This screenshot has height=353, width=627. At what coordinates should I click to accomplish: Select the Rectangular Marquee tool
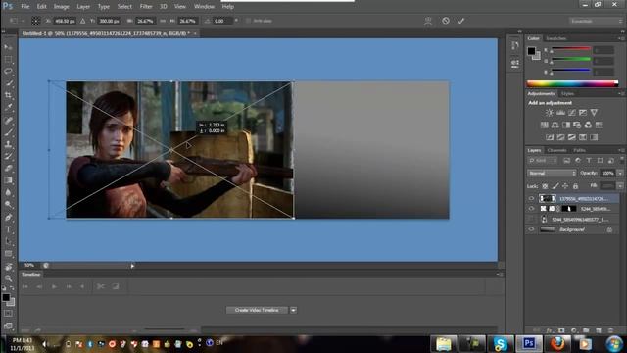(x=8, y=60)
